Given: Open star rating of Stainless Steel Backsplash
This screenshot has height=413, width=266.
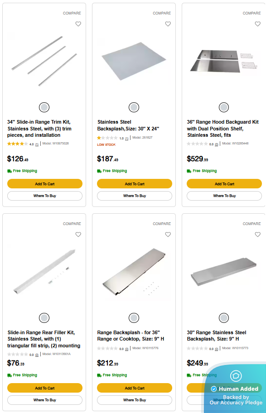Looking at the screenshot, I should point(107,138).
